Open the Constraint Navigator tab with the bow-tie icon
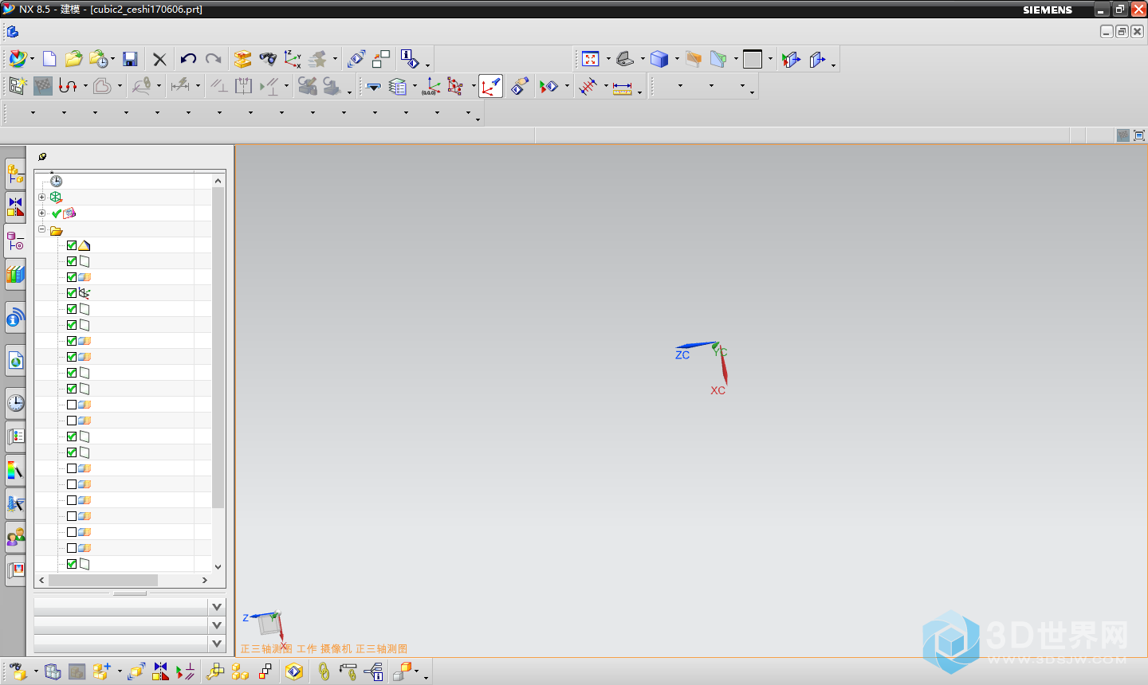The width and height of the screenshot is (1148, 685). (x=15, y=206)
